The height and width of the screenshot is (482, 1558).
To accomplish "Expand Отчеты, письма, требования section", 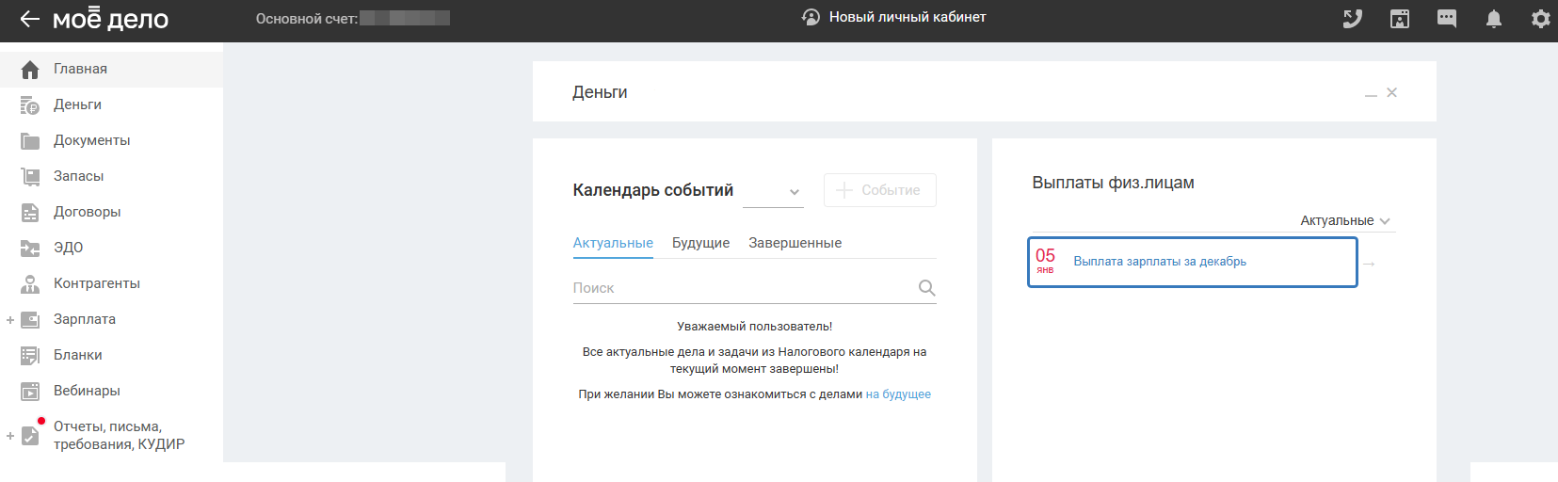I will point(10,436).
